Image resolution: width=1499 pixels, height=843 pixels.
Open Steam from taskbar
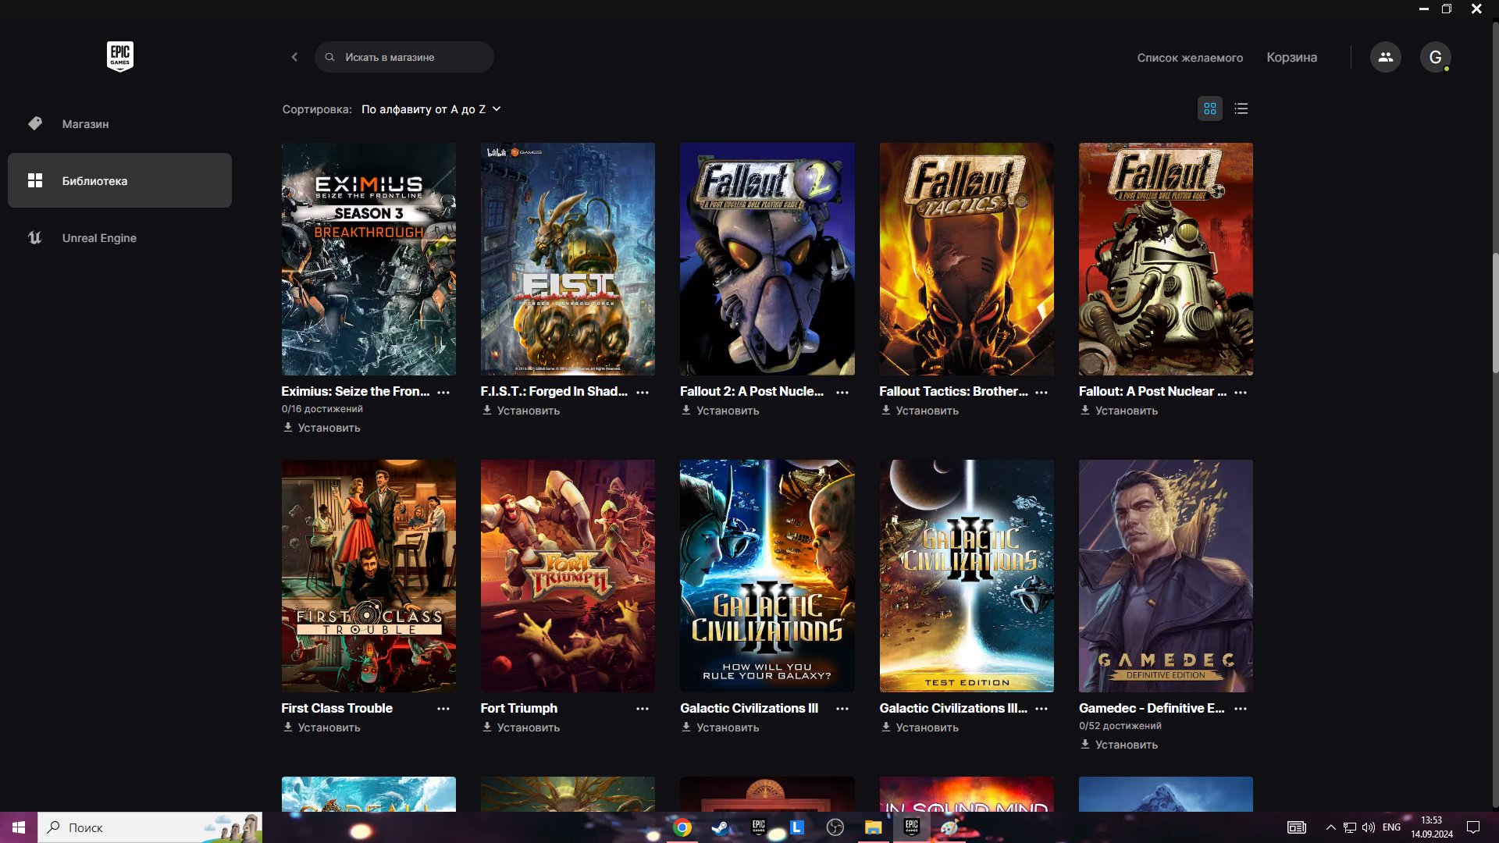click(x=720, y=827)
